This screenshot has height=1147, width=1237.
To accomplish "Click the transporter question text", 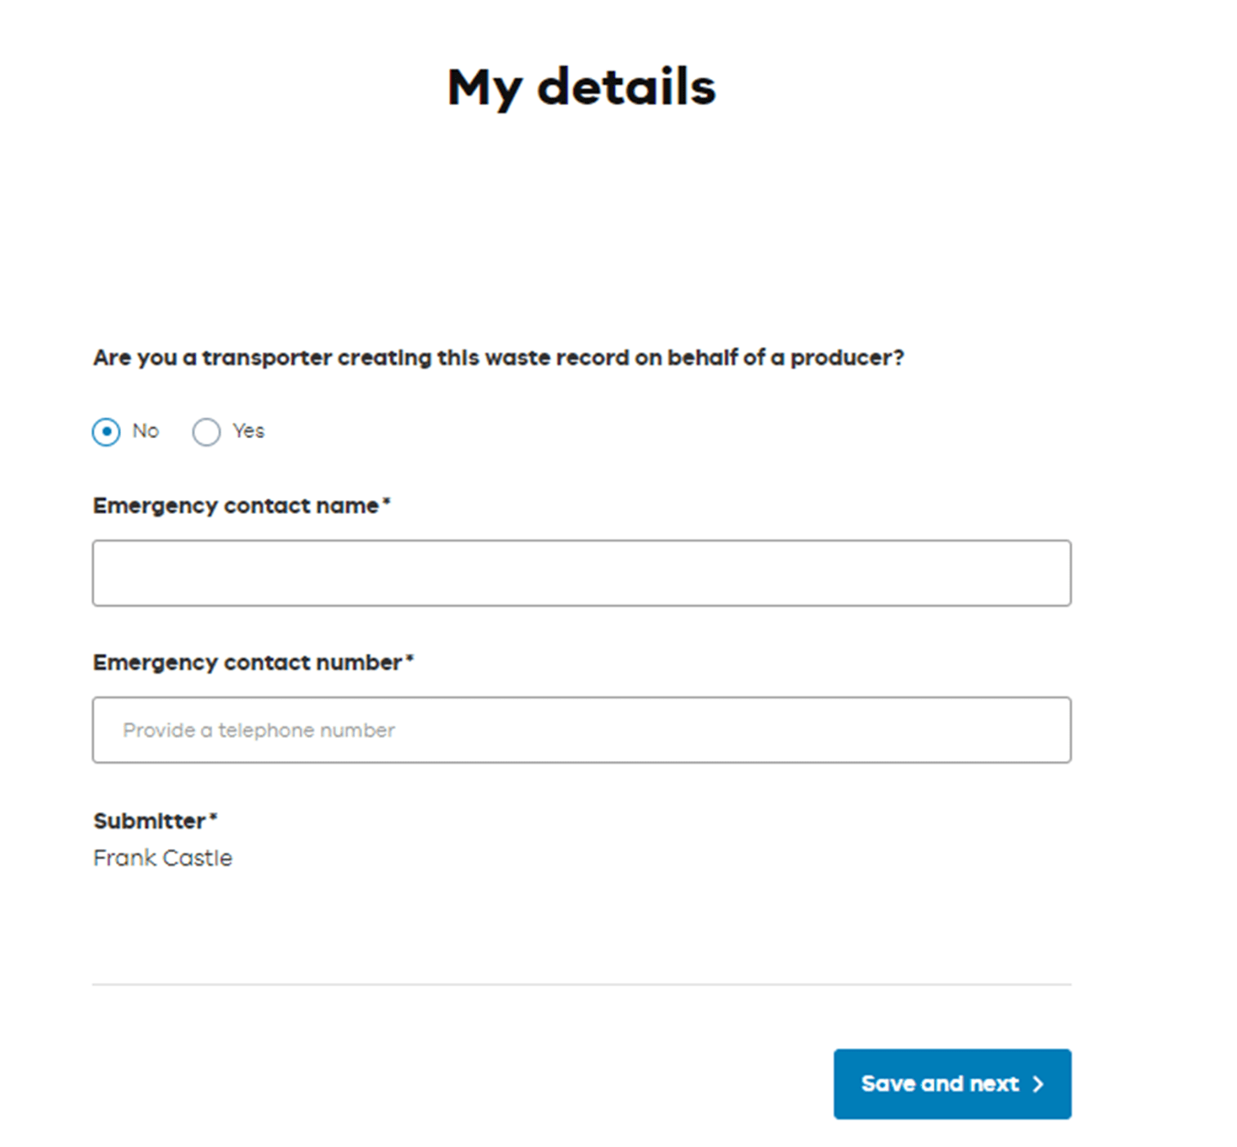I will click(498, 357).
